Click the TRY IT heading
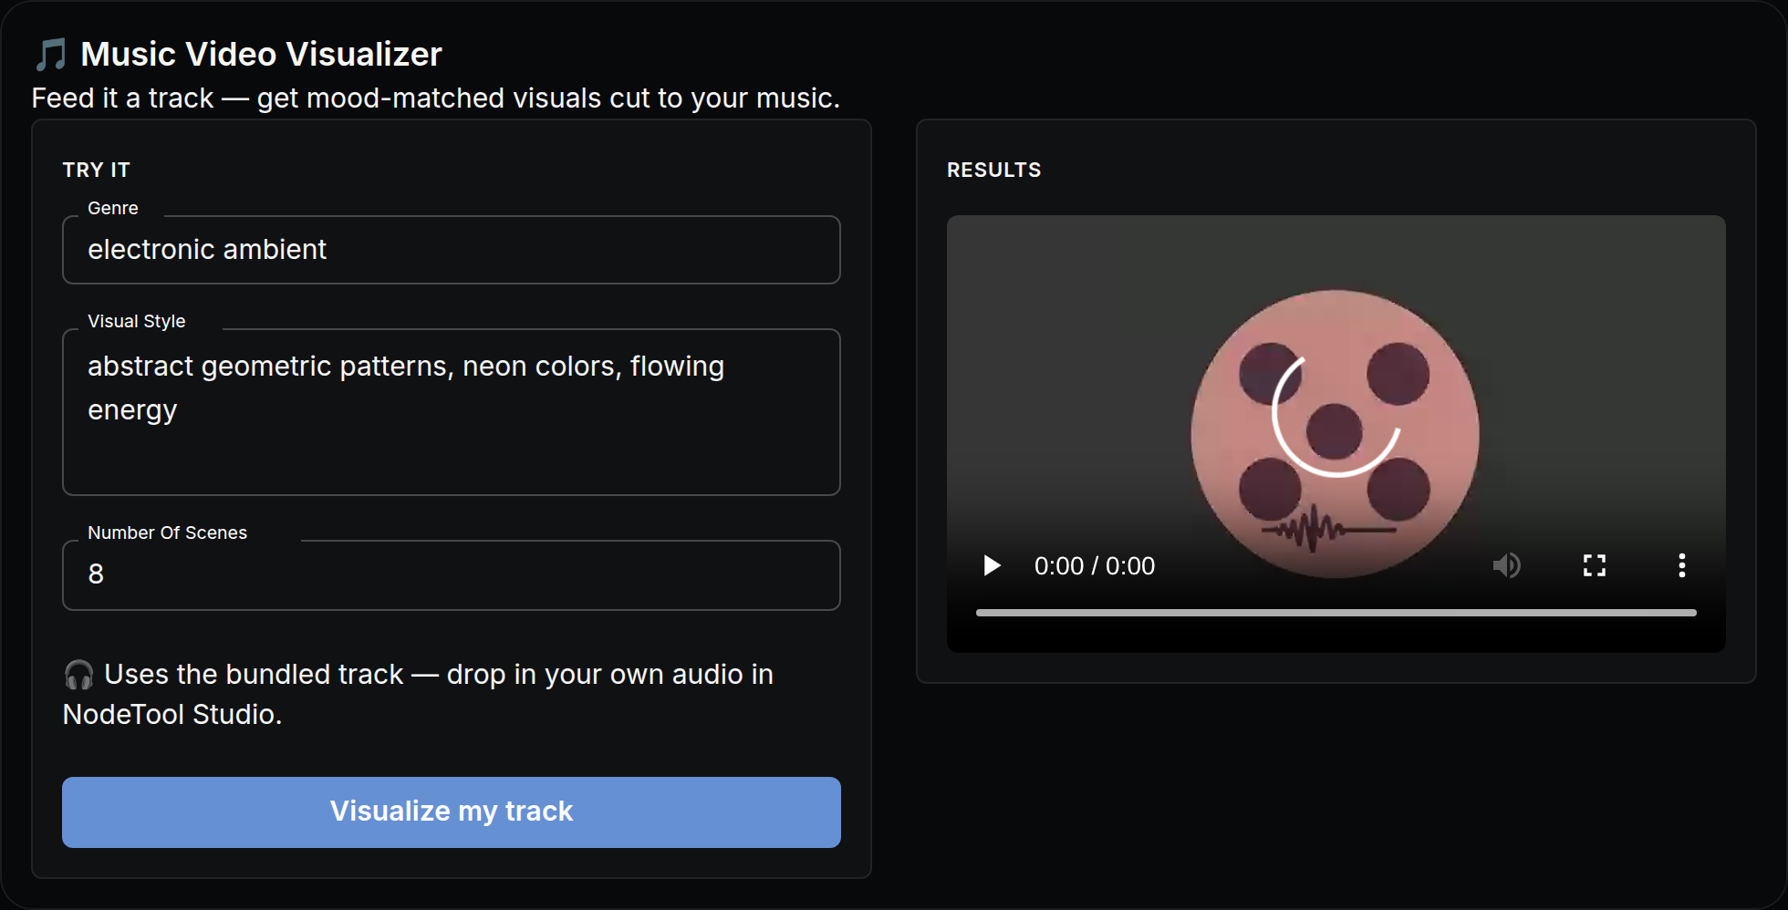 [97, 171]
